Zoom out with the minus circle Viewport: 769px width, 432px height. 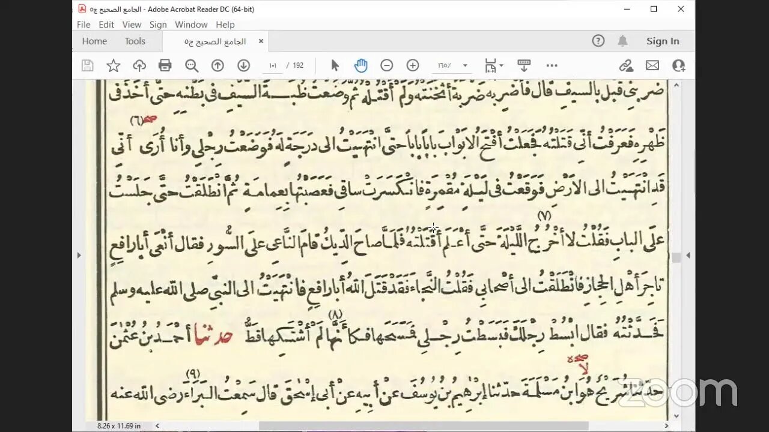click(x=387, y=65)
